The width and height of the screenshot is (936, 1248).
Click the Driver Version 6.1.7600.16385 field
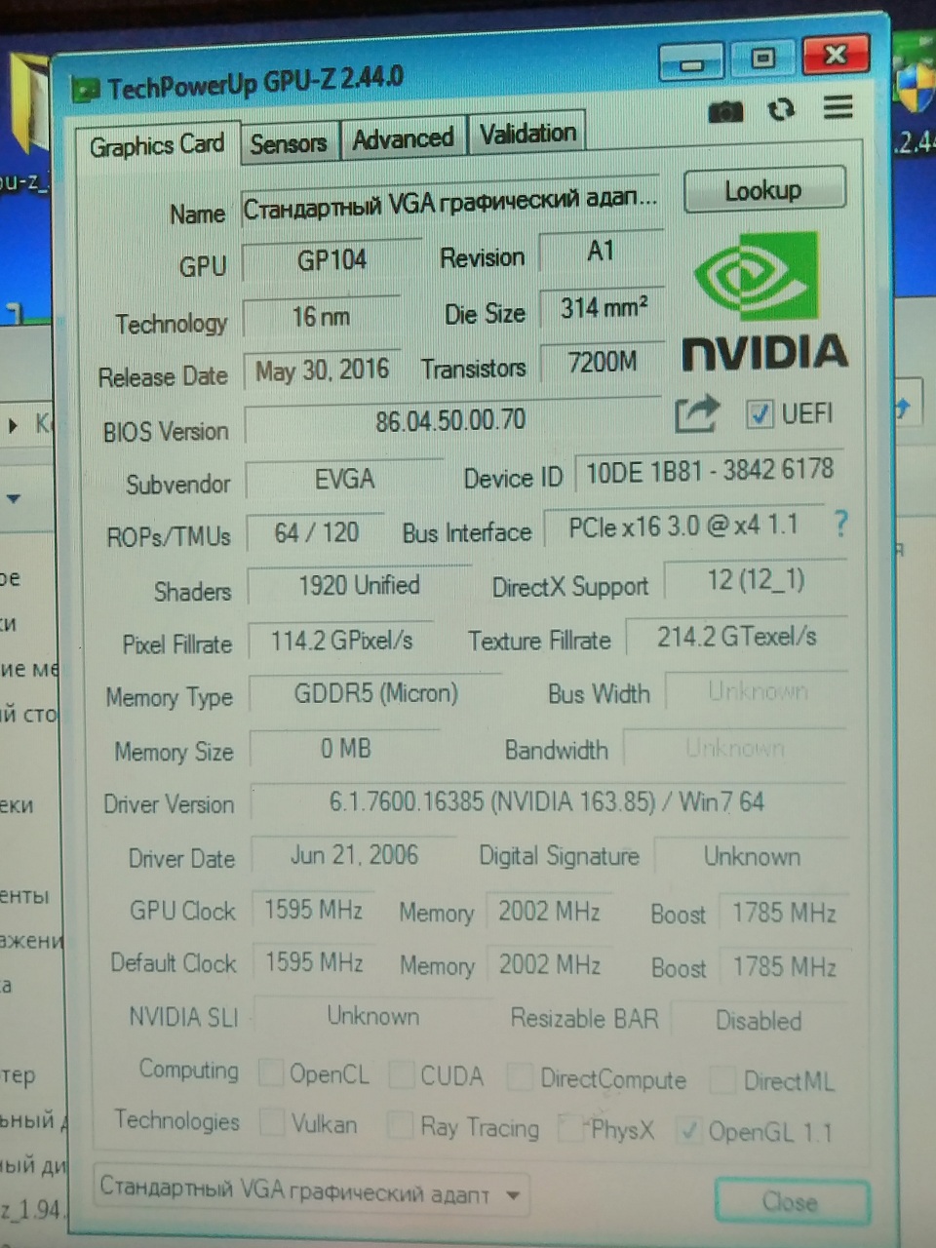[x=548, y=802]
